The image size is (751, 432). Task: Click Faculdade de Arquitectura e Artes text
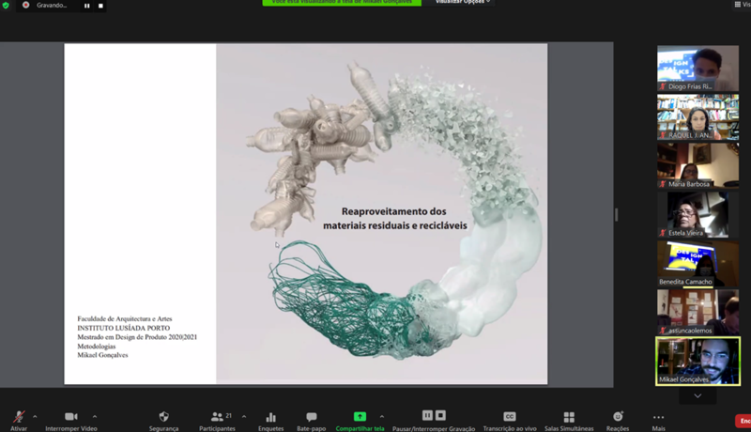125,319
